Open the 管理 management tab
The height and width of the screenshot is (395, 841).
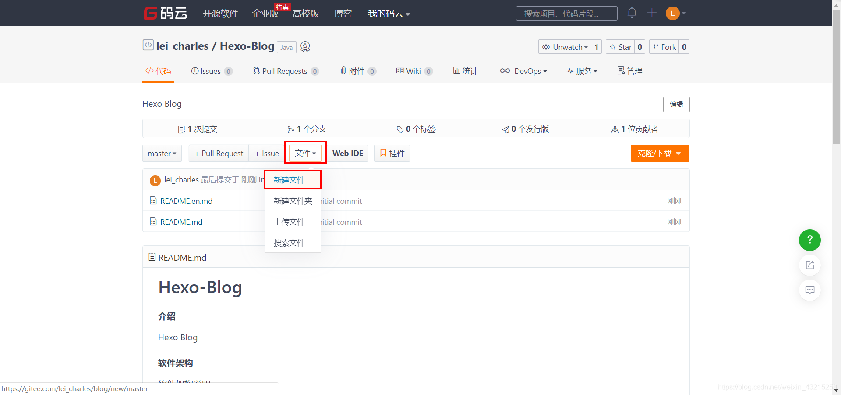(x=630, y=71)
